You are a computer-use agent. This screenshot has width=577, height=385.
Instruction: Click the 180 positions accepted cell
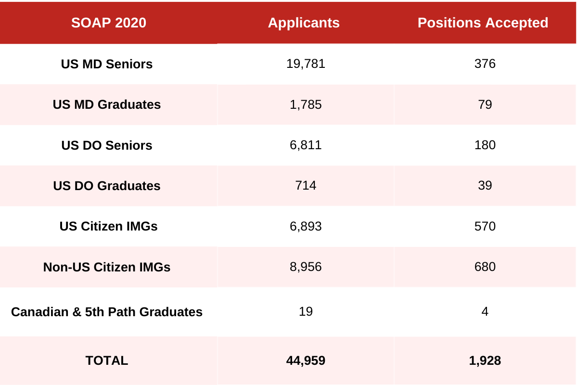click(x=485, y=145)
